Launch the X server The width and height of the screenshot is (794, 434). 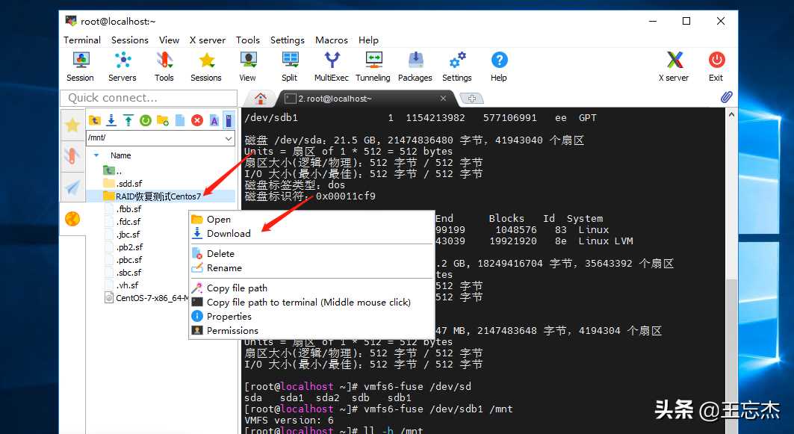674,66
